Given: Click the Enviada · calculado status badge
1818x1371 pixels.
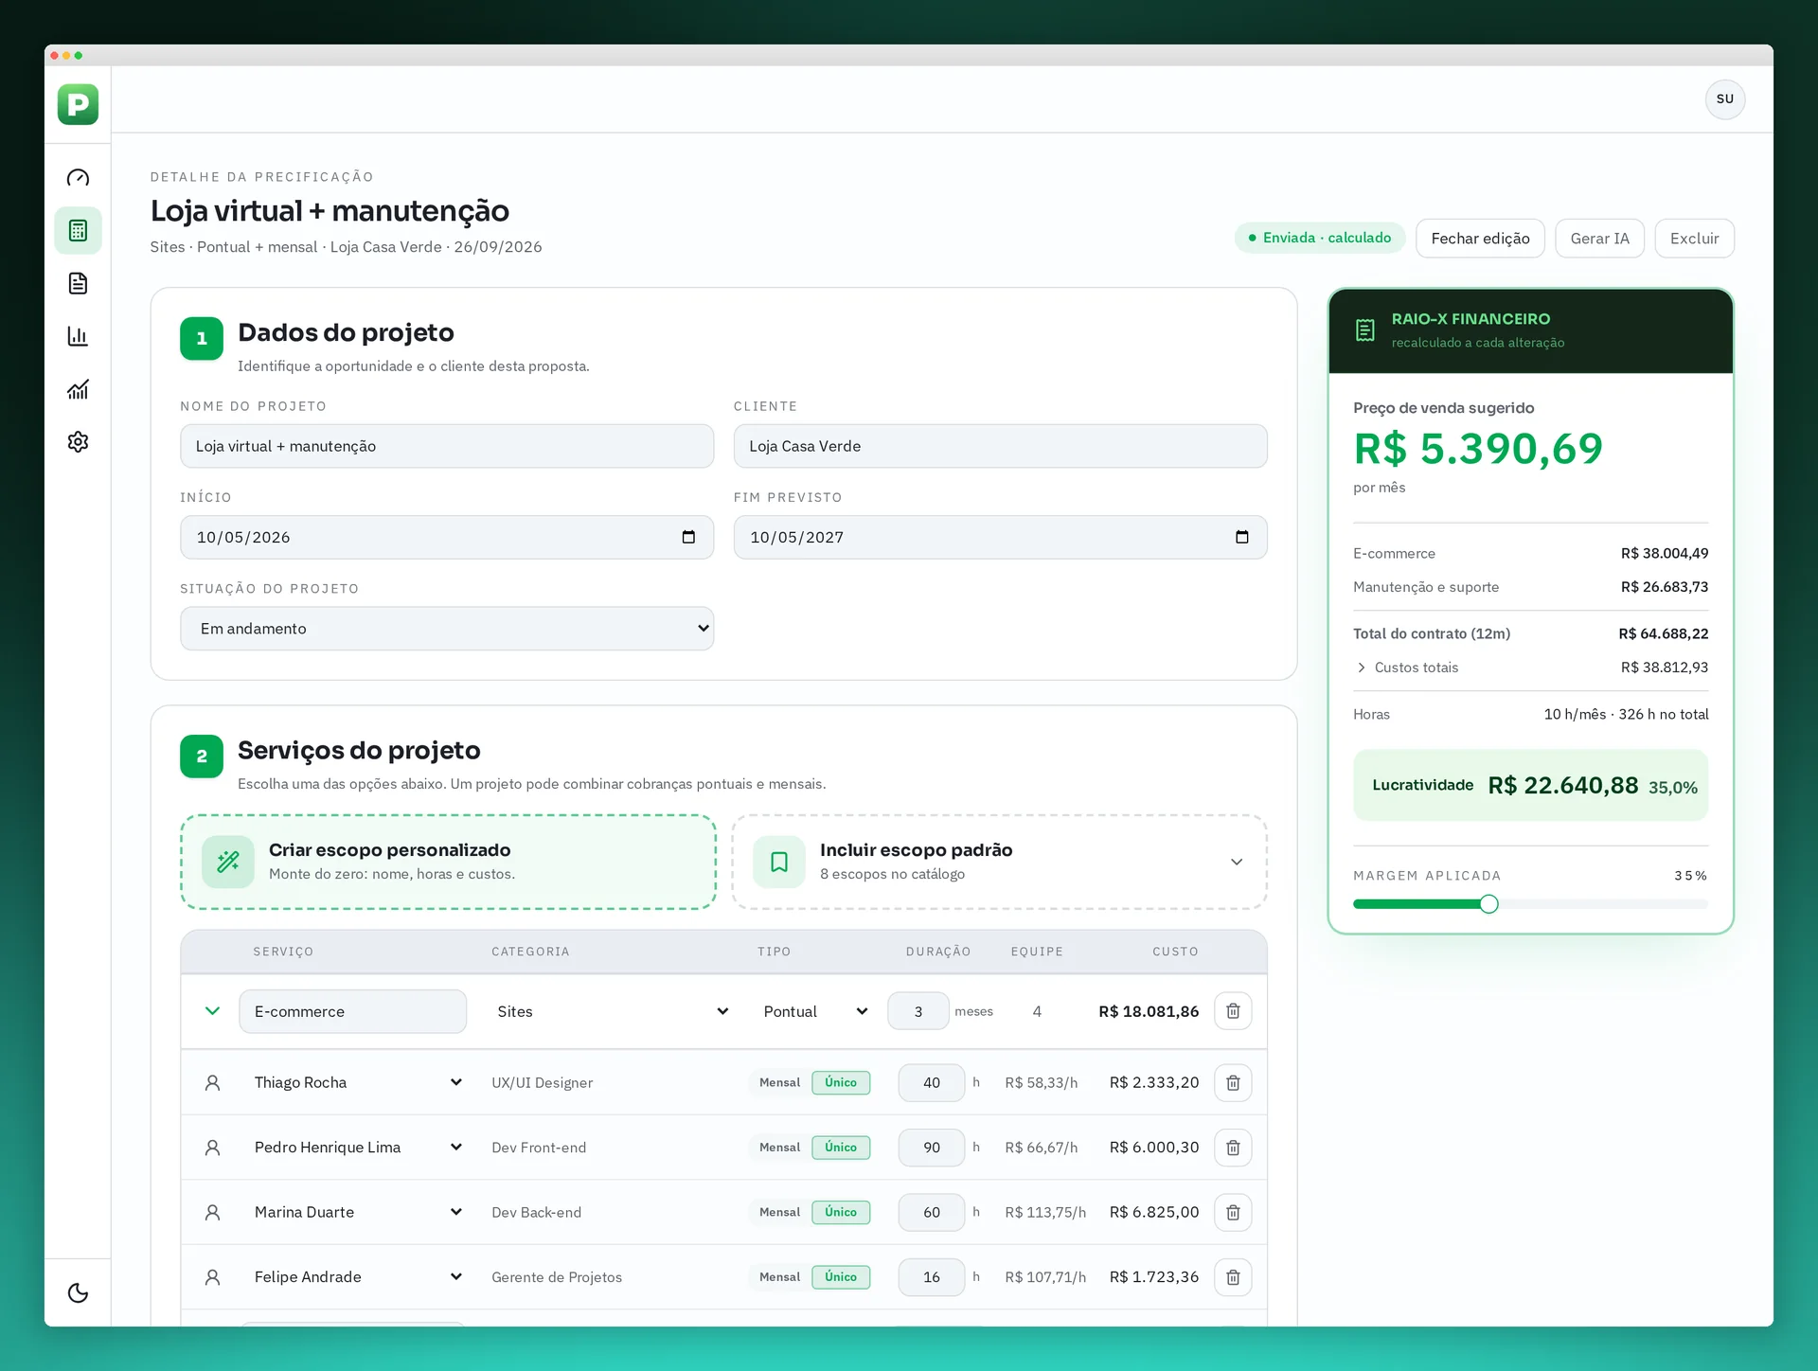Looking at the screenshot, I should 1319,238.
